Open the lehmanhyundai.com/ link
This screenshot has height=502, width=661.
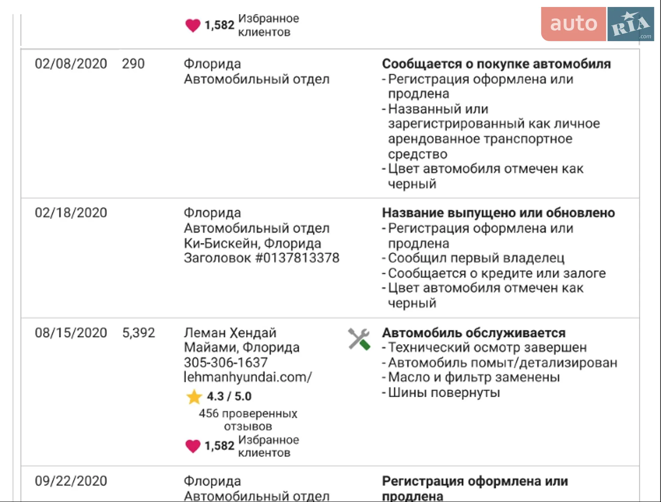pos(248,377)
